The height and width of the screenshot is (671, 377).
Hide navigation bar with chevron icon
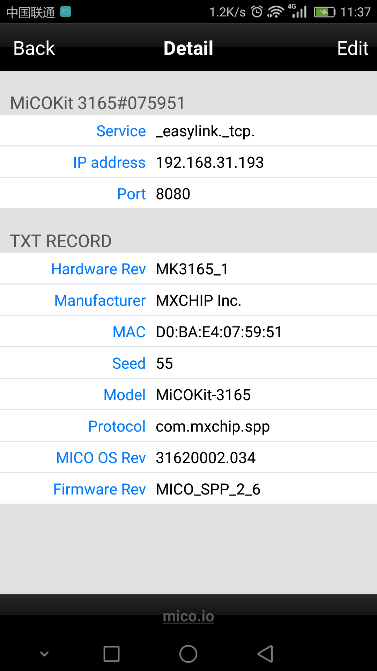click(x=44, y=654)
